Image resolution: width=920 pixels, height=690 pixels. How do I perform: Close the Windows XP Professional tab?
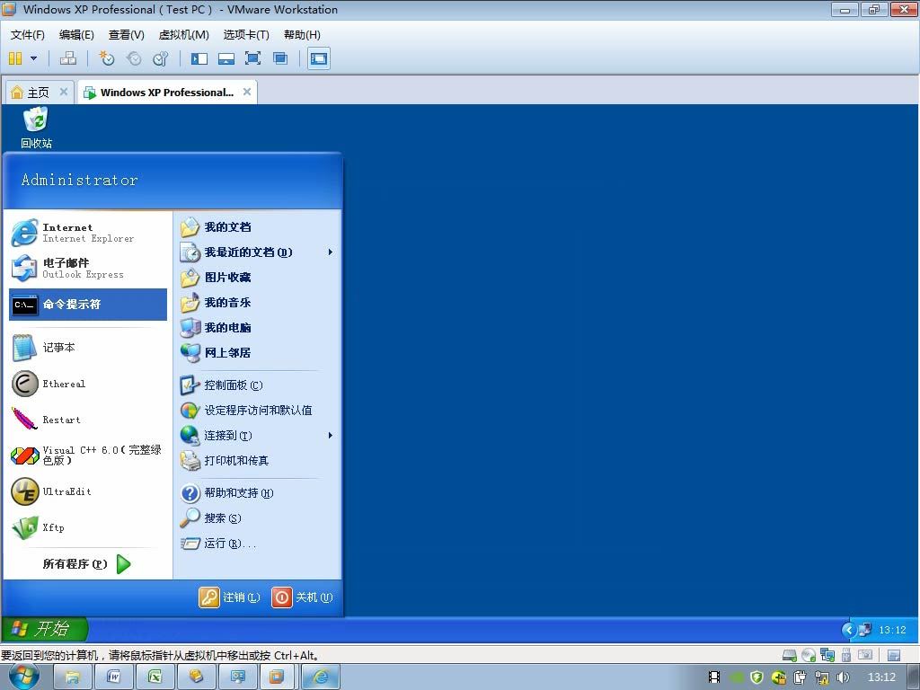click(247, 92)
